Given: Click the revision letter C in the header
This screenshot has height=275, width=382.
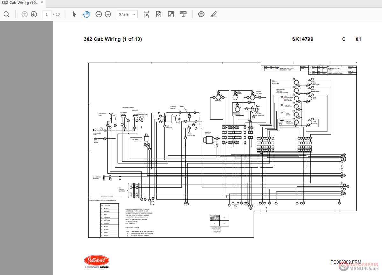Looking at the screenshot, I should pyautogui.click(x=344, y=39).
